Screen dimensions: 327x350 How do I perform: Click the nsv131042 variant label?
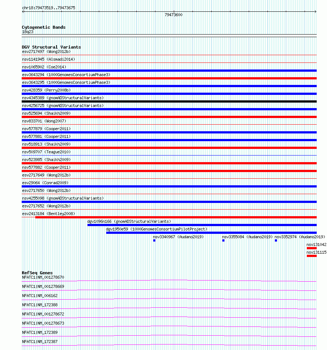pos(316,244)
